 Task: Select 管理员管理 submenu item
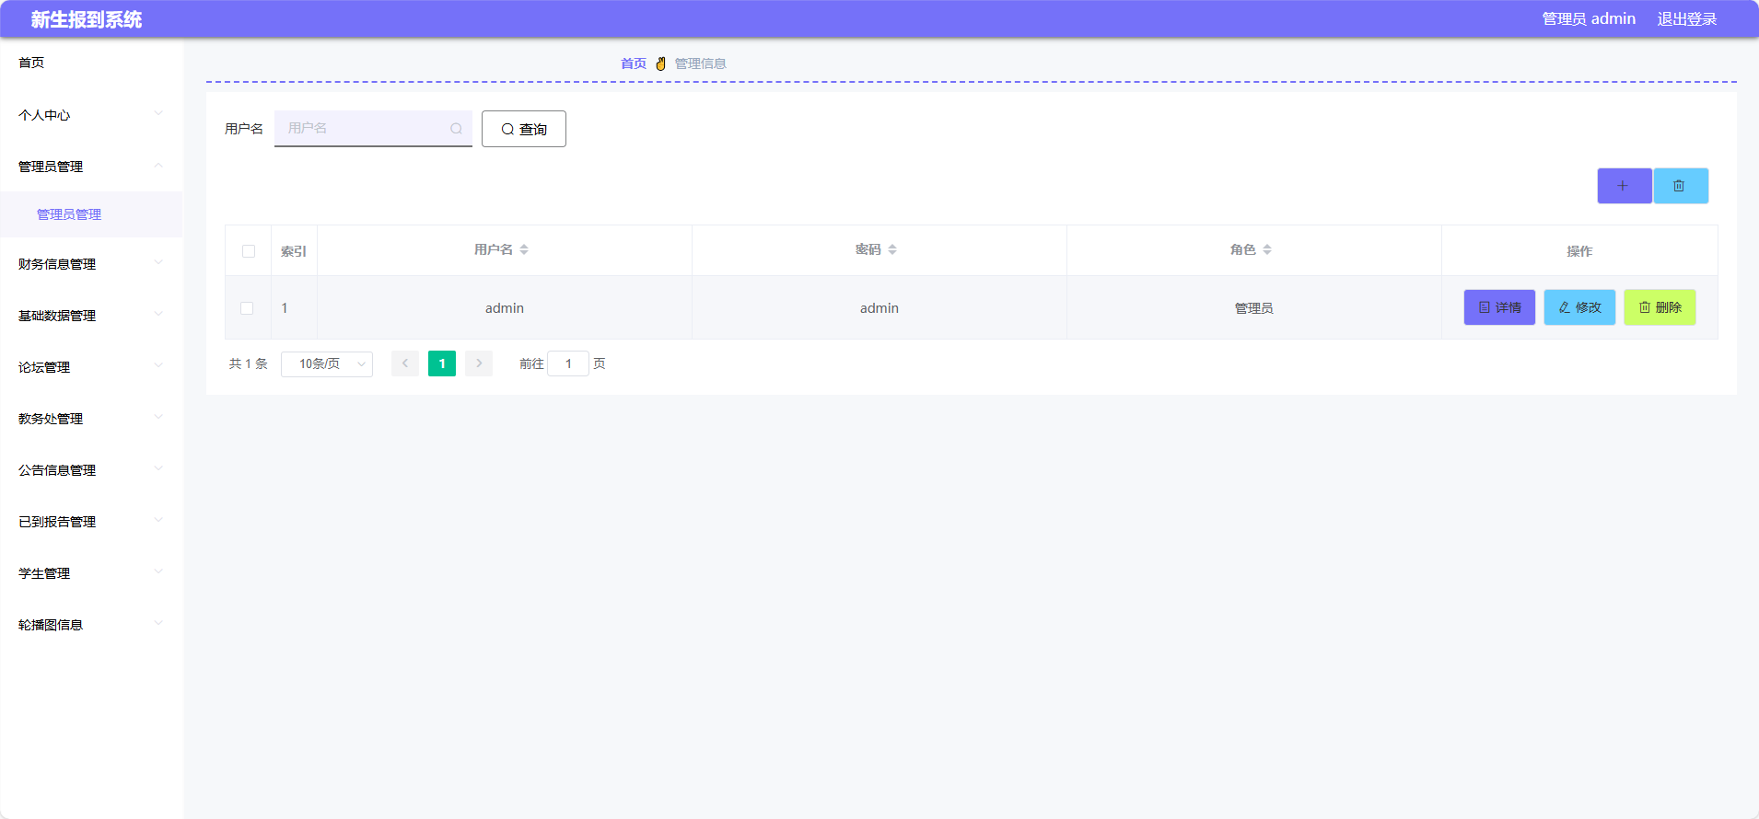(x=91, y=214)
